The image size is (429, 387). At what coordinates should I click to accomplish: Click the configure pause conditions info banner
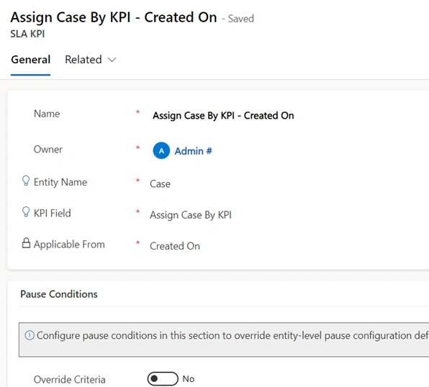coord(224,340)
